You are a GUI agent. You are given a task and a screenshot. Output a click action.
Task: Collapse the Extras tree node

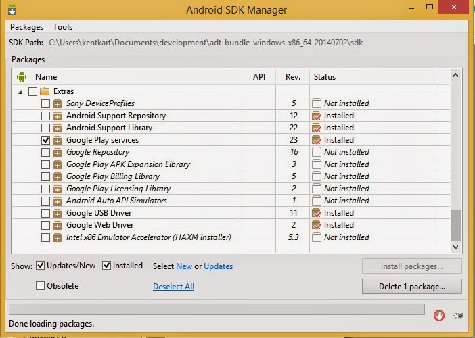(x=20, y=91)
